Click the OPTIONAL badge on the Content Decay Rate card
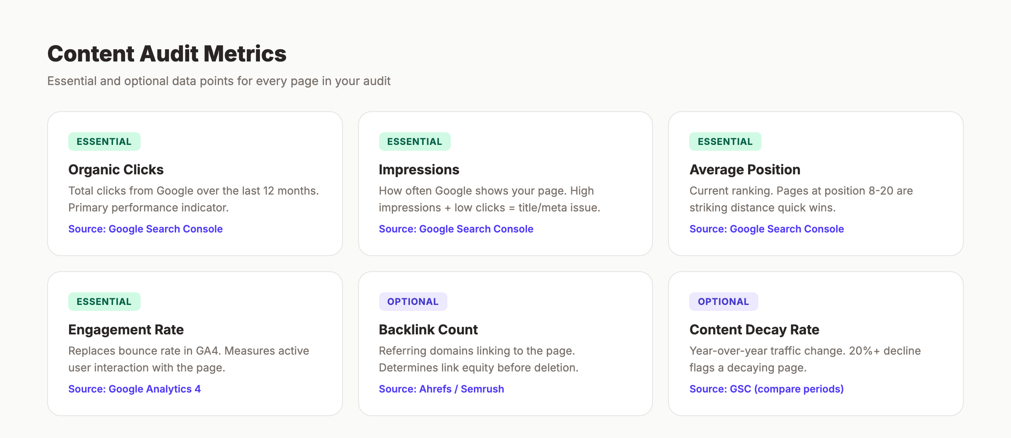Image resolution: width=1011 pixels, height=438 pixels. point(723,302)
